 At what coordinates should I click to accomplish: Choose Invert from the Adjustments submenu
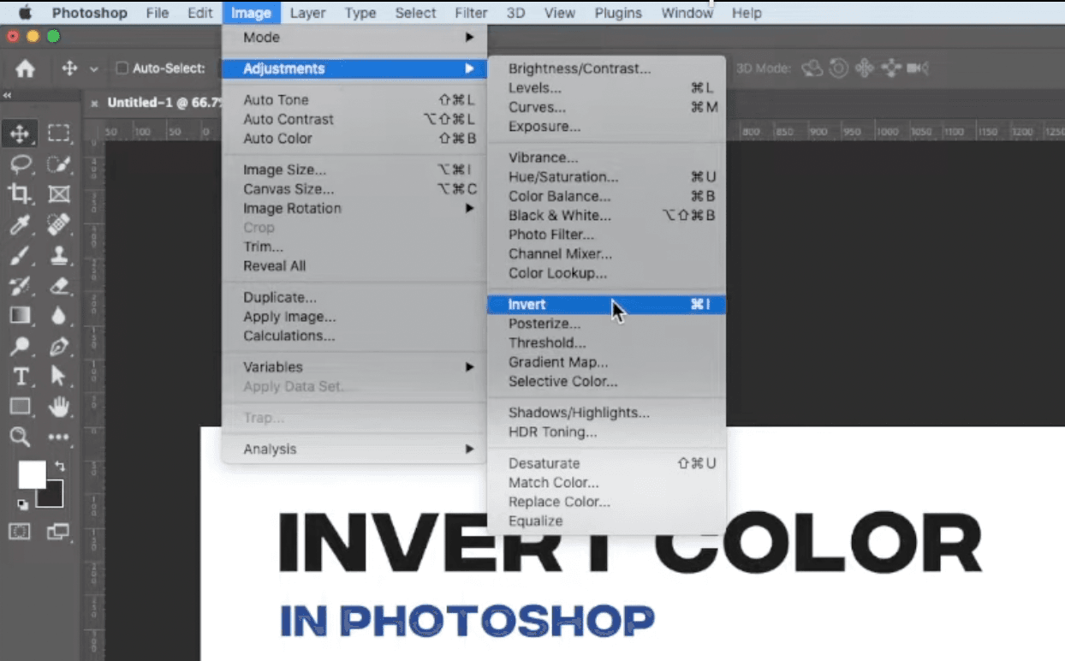pyautogui.click(x=606, y=304)
